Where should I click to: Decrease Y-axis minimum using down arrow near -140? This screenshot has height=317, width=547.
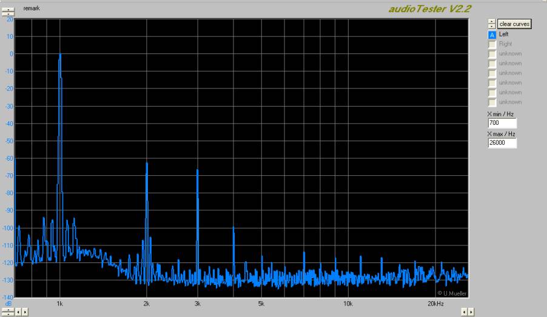pyautogui.click(x=8, y=314)
